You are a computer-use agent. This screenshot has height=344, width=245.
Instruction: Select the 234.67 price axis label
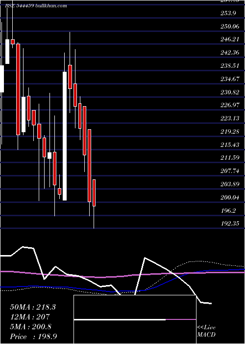[230, 79]
